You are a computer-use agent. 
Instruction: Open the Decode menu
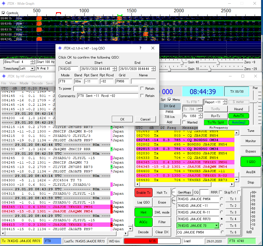pyautogui.click(x=37, y=83)
